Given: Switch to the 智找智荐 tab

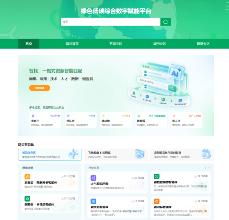Looking at the screenshot, I should pos(72,44).
